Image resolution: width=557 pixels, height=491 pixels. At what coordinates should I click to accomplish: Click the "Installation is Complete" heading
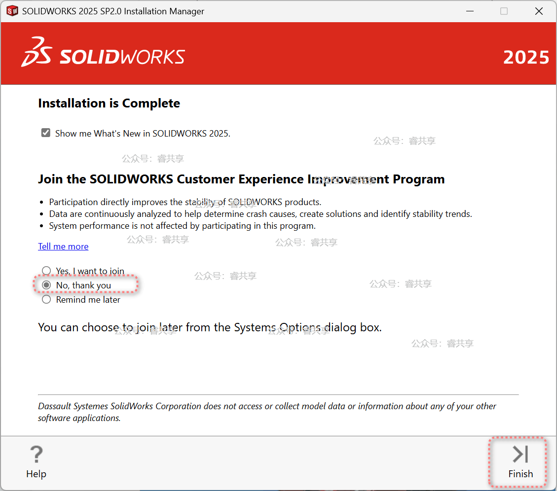coord(109,104)
